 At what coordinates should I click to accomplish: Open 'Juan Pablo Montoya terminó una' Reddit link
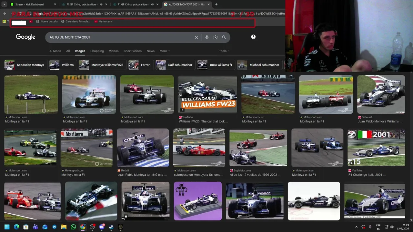coord(142,175)
